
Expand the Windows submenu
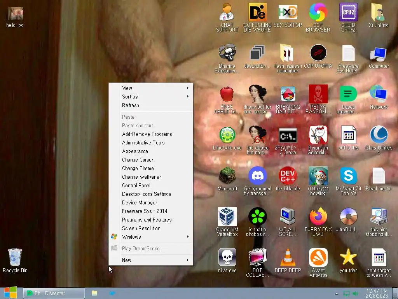point(151,237)
